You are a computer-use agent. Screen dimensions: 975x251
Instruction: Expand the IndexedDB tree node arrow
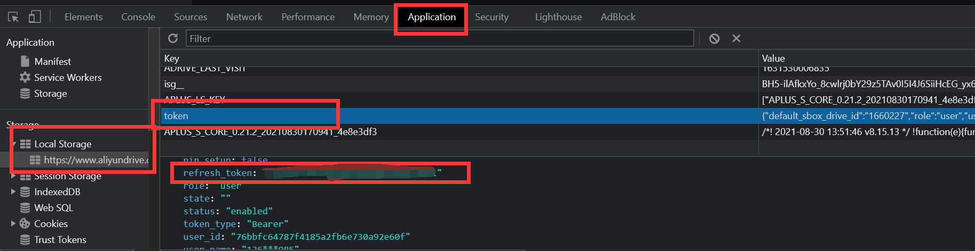pyautogui.click(x=13, y=191)
